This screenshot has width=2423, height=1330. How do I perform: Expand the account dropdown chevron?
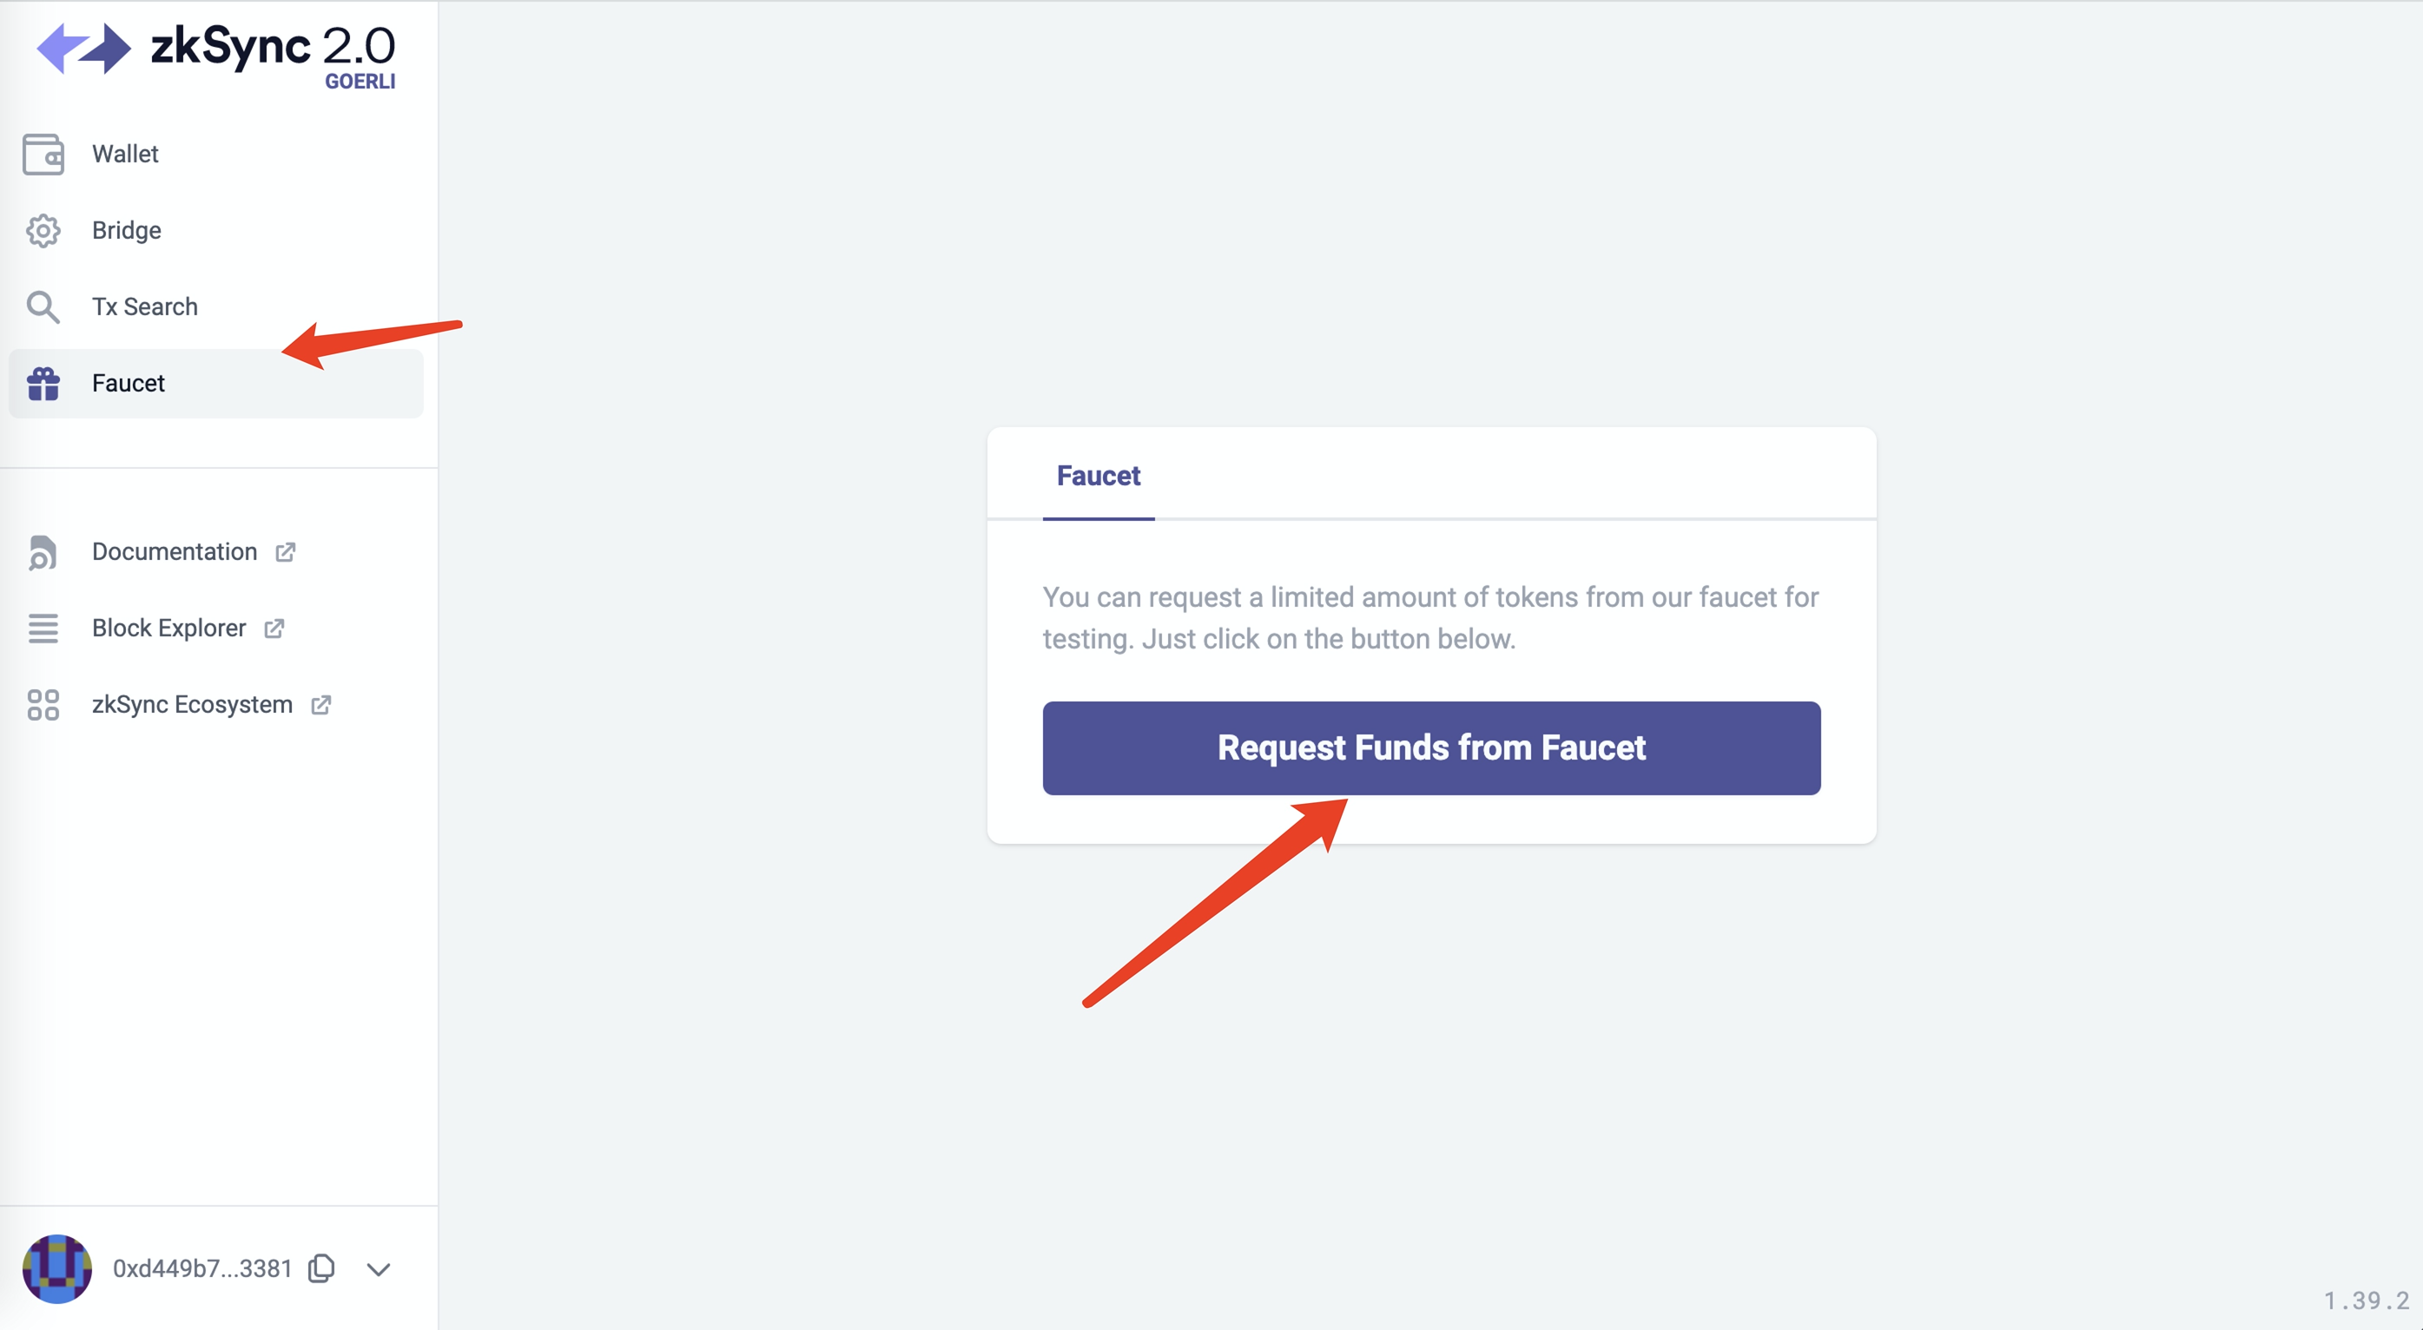pyautogui.click(x=378, y=1270)
